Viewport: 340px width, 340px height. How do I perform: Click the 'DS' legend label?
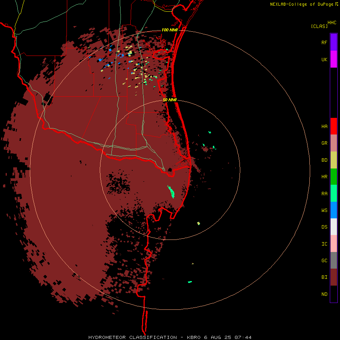coord(324,227)
